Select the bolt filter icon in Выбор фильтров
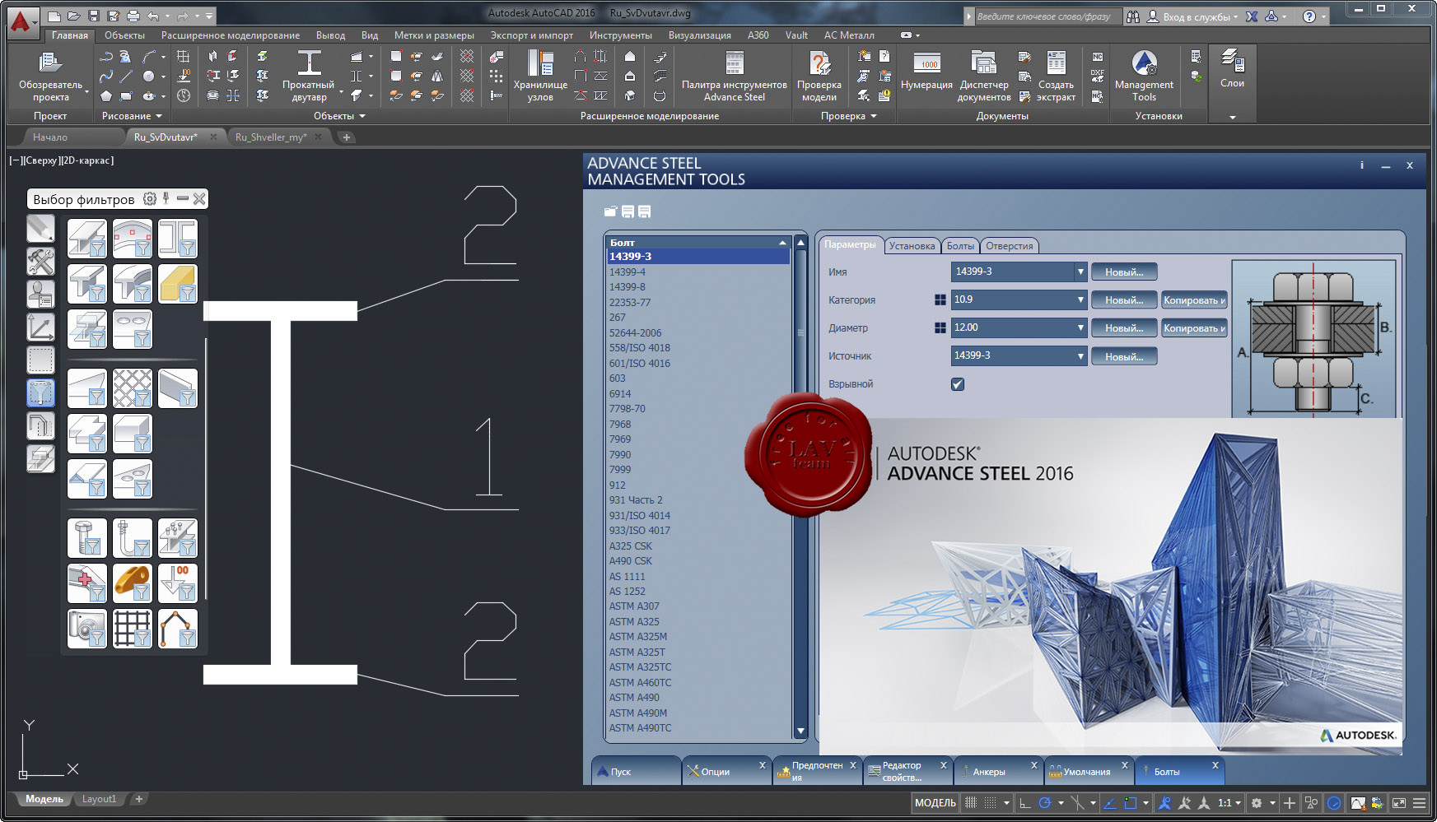Image resolution: width=1437 pixels, height=822 pixels. click(87, 538)
